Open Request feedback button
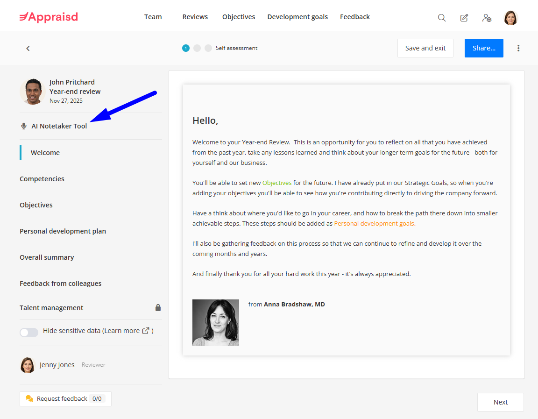Viewport: 538px width, 419px height. coord(65,398)
